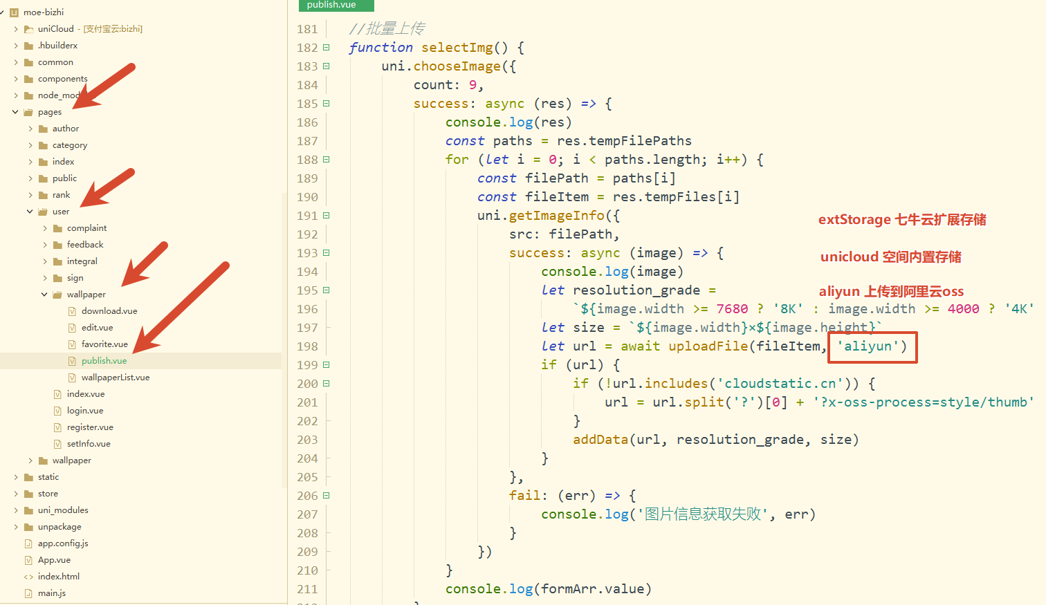
Task: Collapse the pages folder
Action: click(x=15, y=112)
